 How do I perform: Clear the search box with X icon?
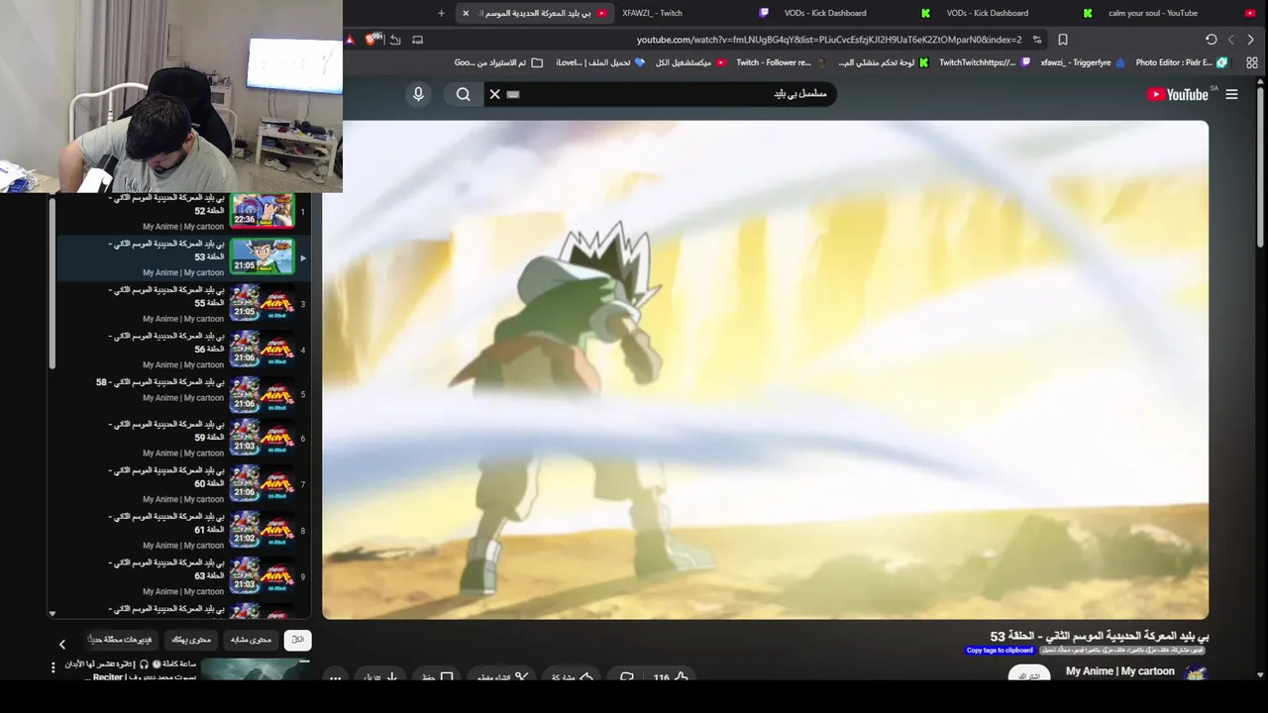494,94
